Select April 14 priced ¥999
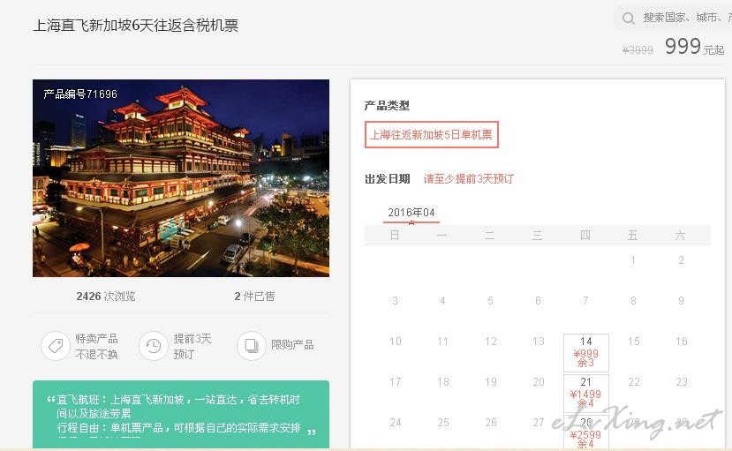Screen dimensions: 732x451 [586, 352]
